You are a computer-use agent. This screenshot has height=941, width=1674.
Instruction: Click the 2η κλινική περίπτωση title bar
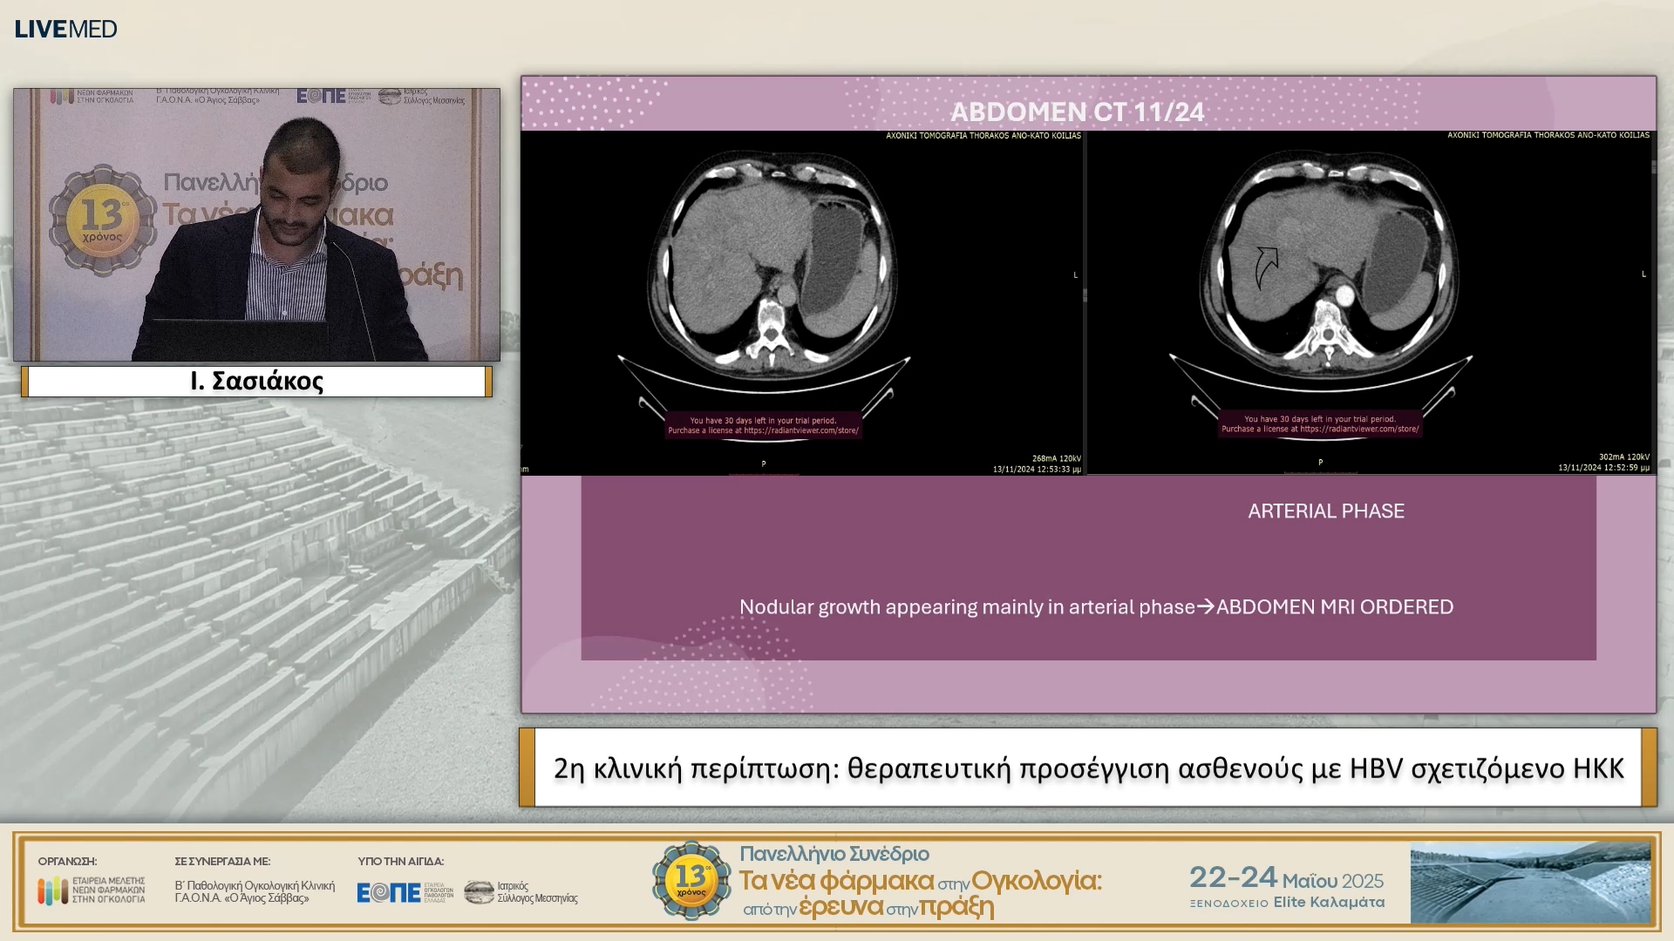[x=1087, y=768]
